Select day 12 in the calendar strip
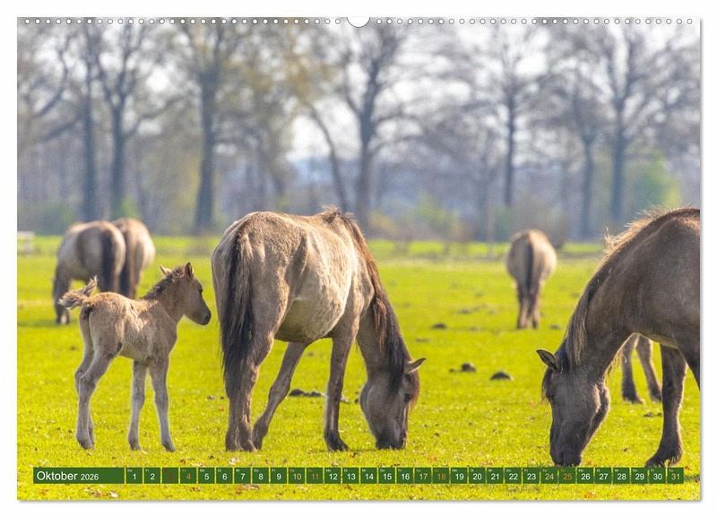The width and height of the screenshot is (717, 517). [333, 476]
